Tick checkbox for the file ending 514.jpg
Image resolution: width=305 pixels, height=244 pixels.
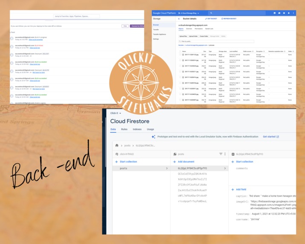pos(180,60)
